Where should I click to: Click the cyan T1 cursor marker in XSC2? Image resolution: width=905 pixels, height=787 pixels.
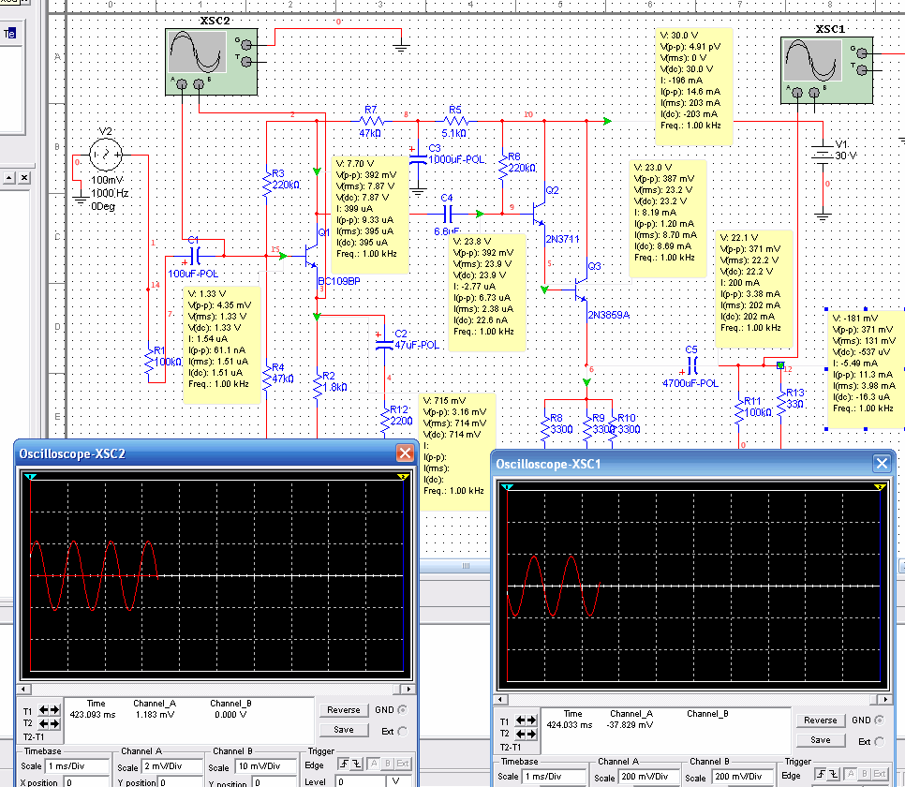coord(31,476)
